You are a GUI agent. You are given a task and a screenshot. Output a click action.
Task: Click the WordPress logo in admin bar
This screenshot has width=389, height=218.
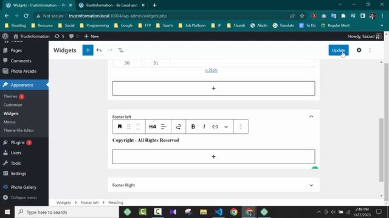pyautogui.click(x=5, y=36)
